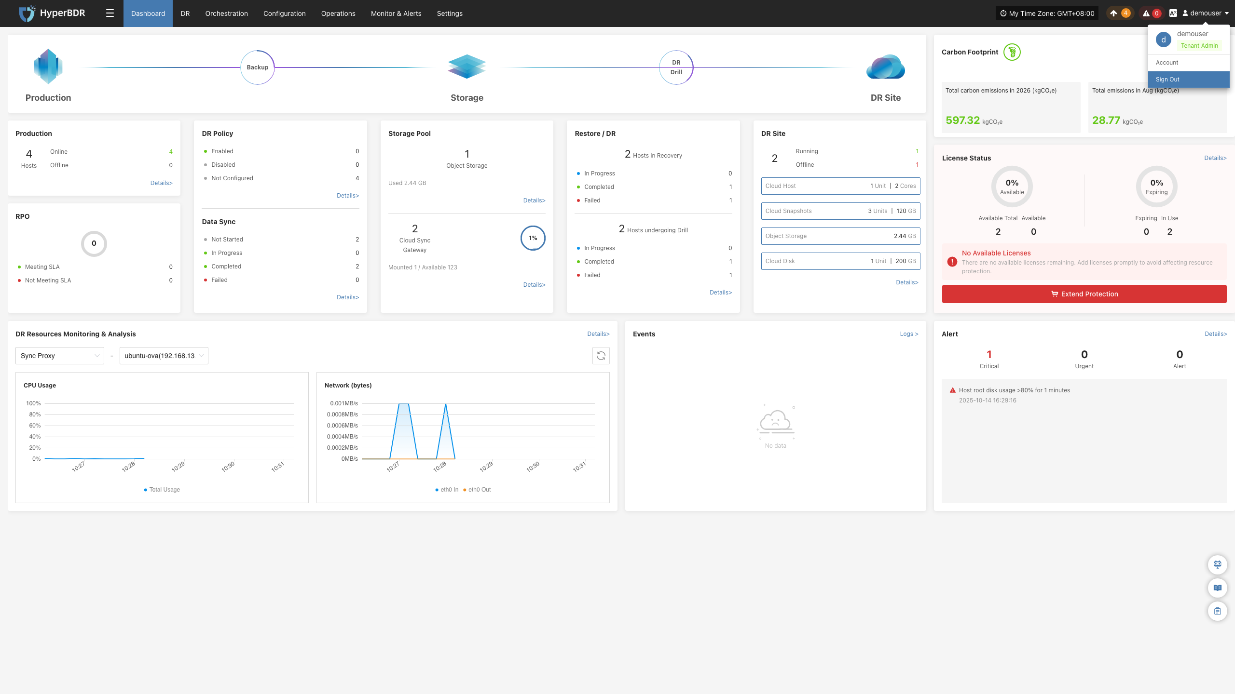Click 'Mounted 1 / Available 123' text
1235x694 pixels.
(423, 267)
